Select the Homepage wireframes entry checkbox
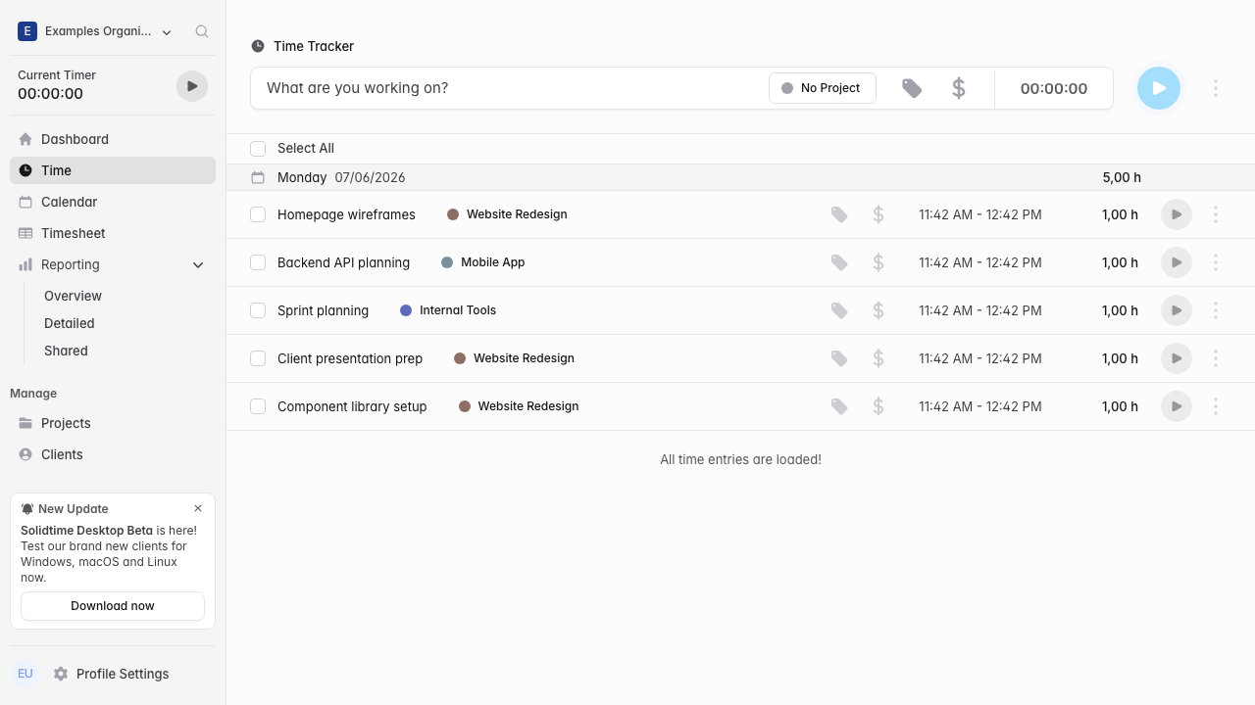The image size is (1255, 705). tap(258, 214)
